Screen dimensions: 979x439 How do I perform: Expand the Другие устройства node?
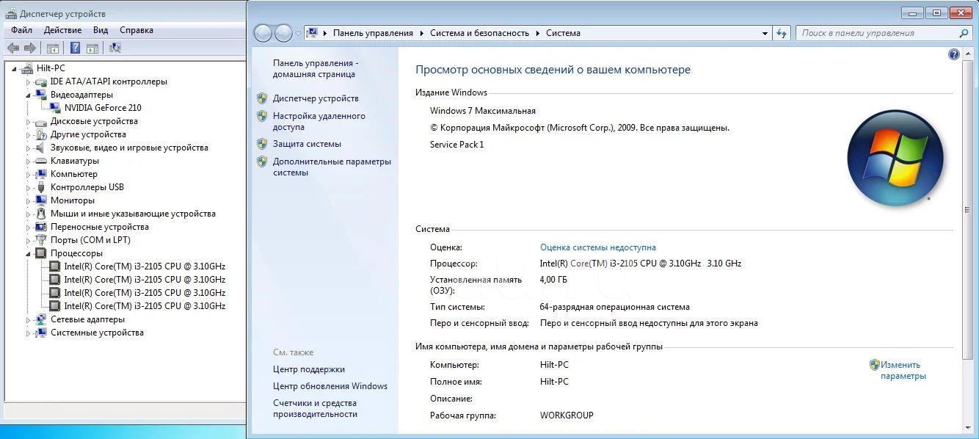29,134
